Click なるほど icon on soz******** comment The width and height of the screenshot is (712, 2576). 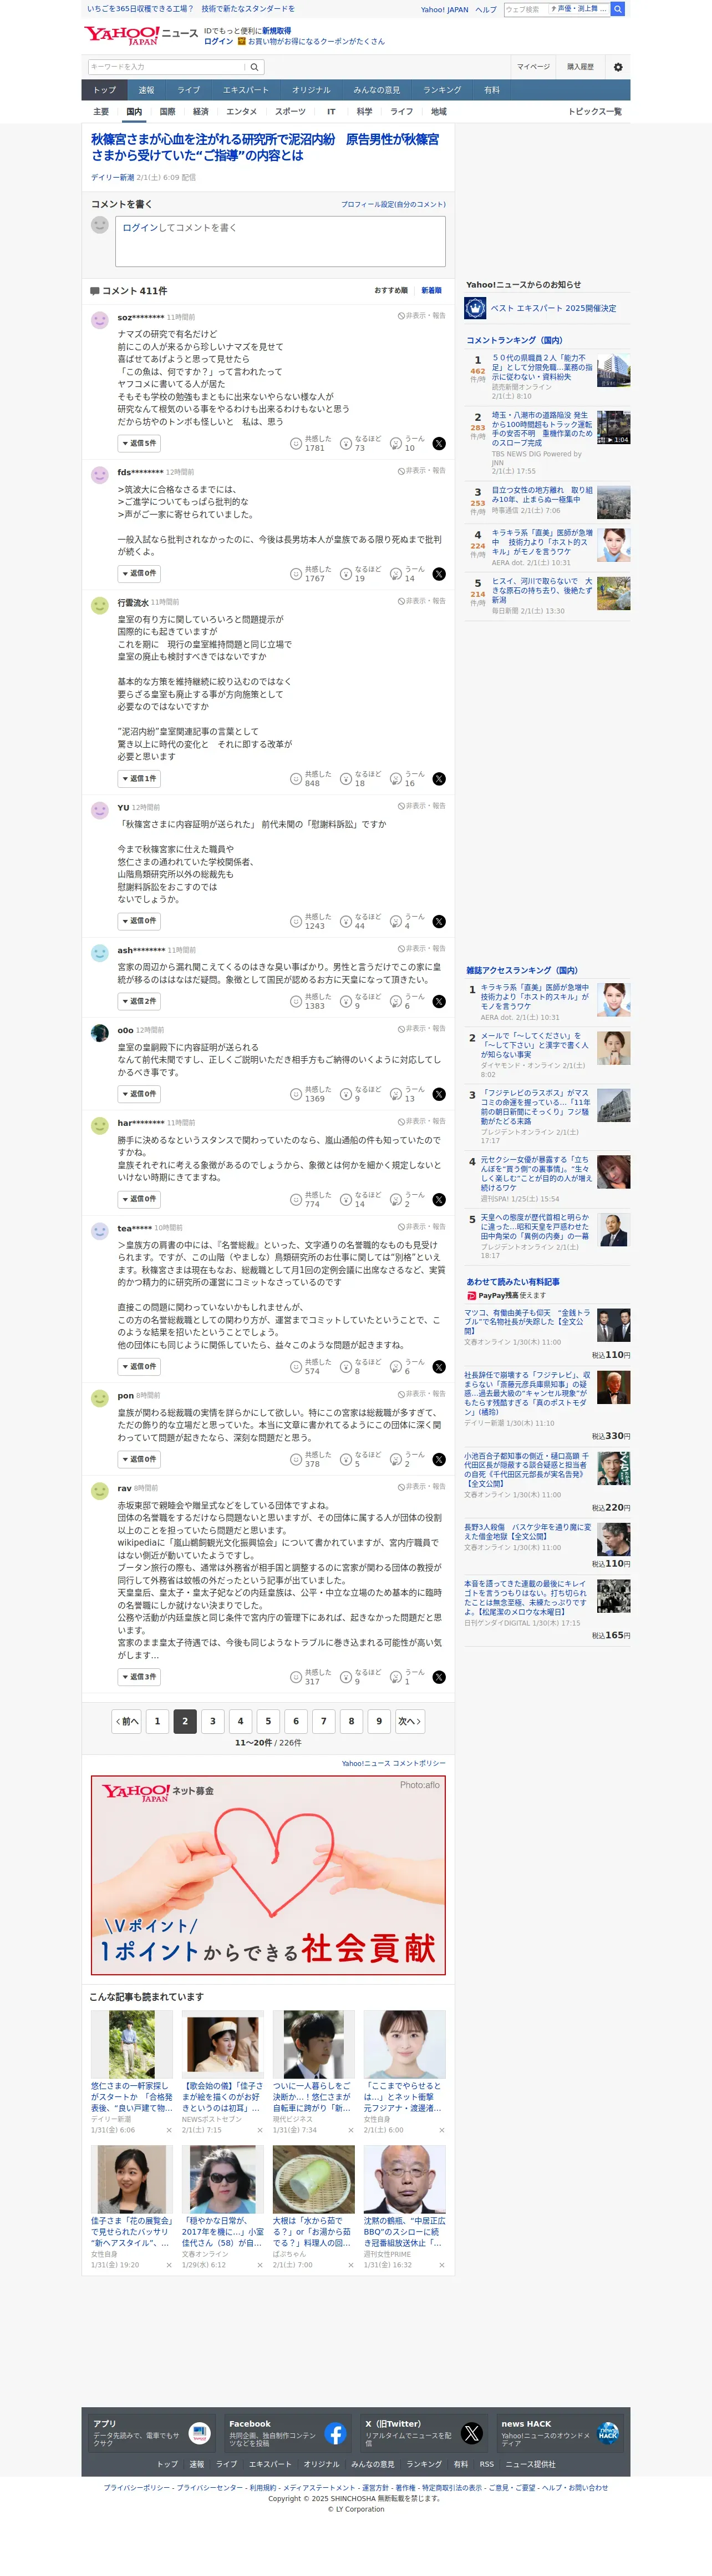click(x=345, y=443)
